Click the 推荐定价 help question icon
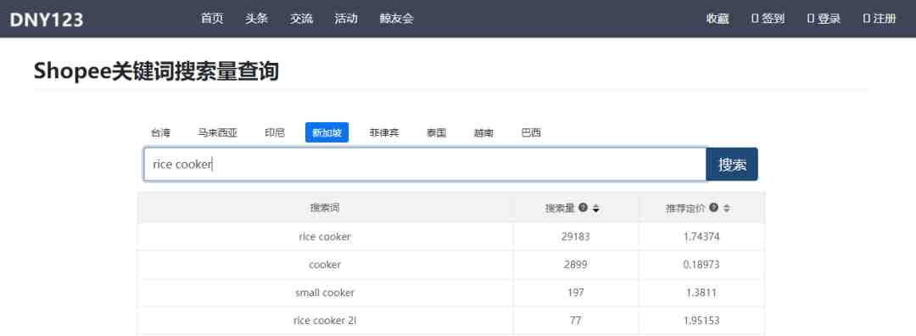This screenshot has width=916, height=336. click(x=713, y=207)
